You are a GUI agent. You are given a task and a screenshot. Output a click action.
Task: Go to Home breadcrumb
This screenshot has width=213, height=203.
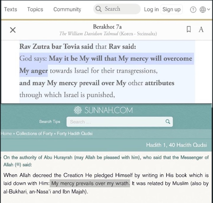click(6, 134)
